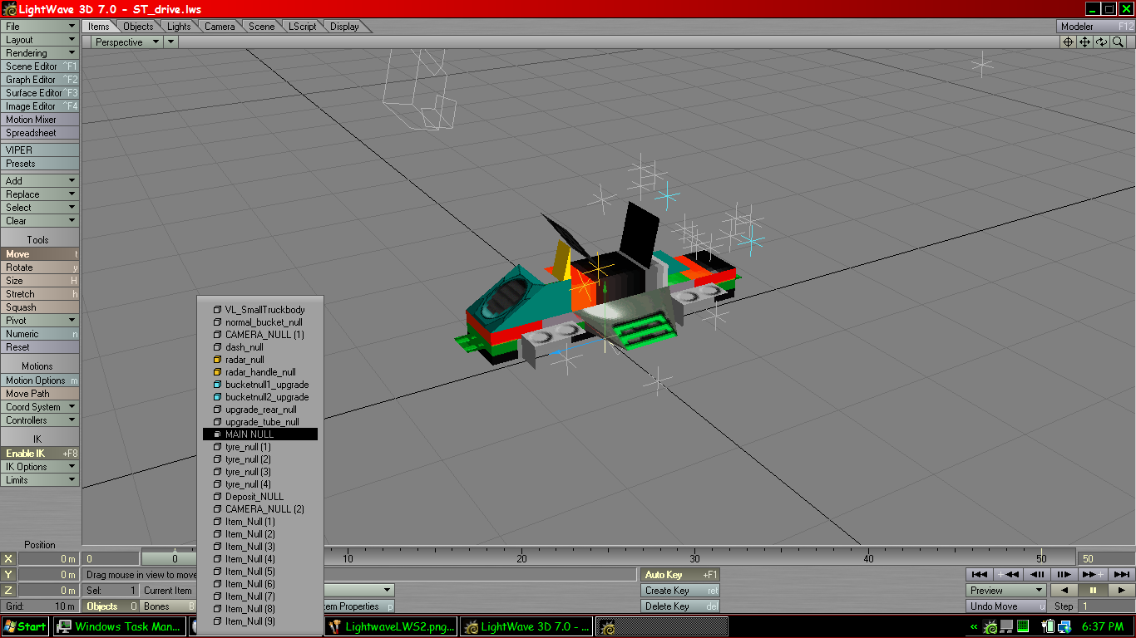Open the Display tab
Image resolution: width=1136 pixels, height=638 pixels.
344,27
